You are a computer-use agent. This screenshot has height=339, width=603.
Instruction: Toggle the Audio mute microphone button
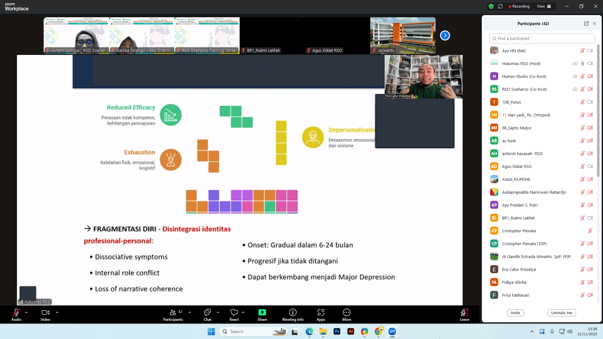tap(16, 312)
